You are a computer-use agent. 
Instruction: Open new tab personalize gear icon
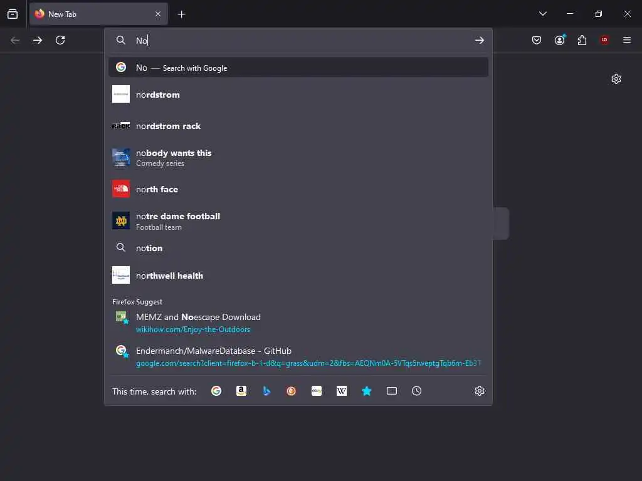coord(616,79)
